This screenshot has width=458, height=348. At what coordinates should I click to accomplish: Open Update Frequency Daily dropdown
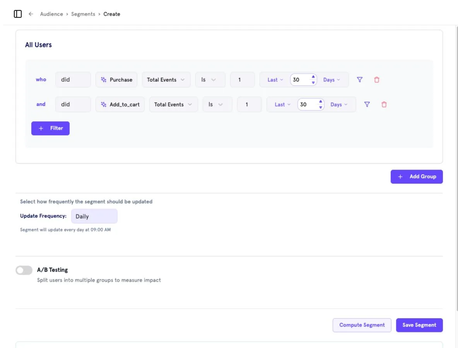tap(94, 216)
